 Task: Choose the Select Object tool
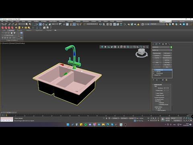pos(27,24)
